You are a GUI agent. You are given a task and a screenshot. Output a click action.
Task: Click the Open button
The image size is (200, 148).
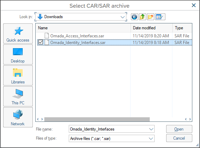pyautogui.click(x=179, y=129)
